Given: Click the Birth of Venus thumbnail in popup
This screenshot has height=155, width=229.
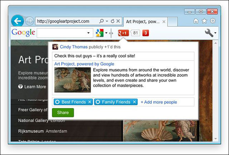Looking at the screenshot, I should tap(73, 80).
